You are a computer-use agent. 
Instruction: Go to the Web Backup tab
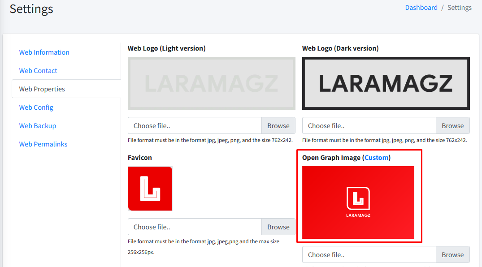[37, 126]
